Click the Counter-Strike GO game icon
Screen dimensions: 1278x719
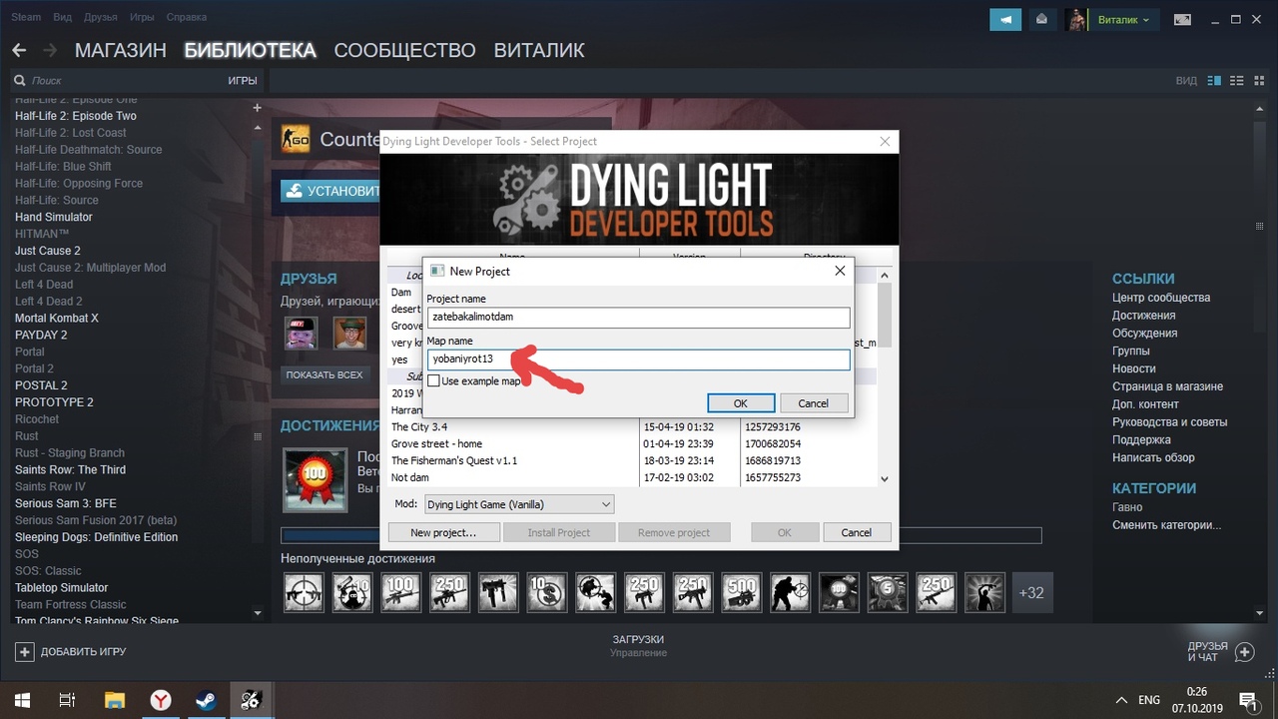click(296, 140)
